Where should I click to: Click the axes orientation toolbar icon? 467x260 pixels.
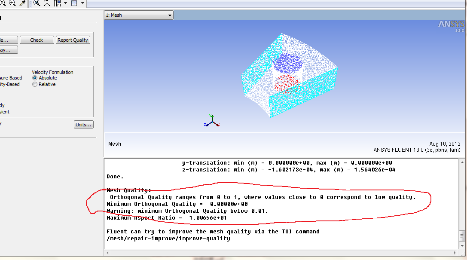tap(46, 3)
